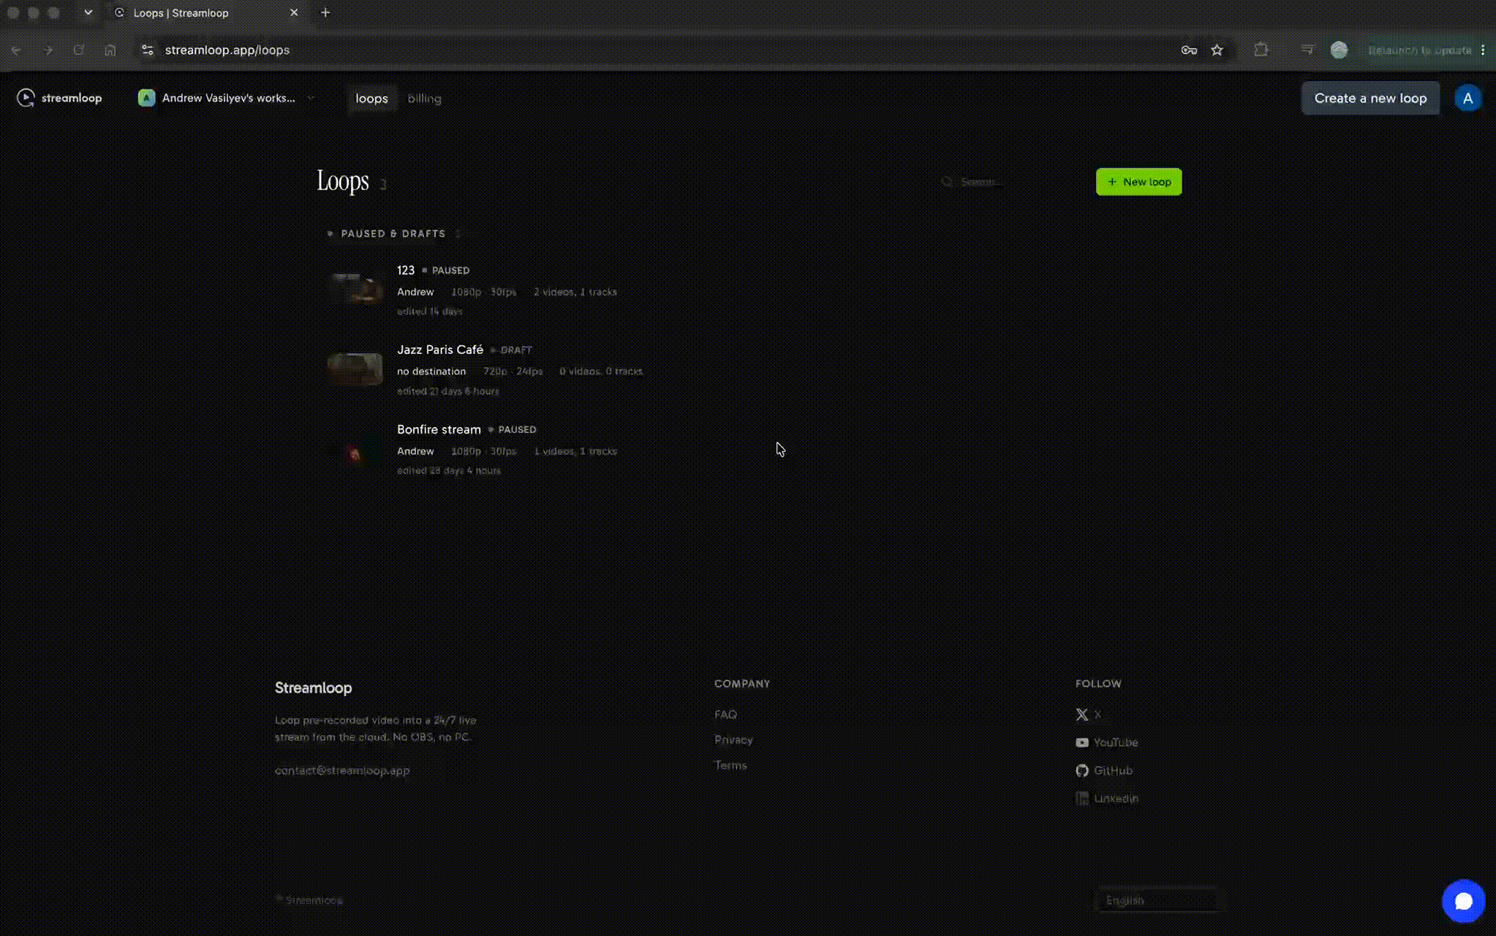Reload the streamloop.app page

[79, 50]
